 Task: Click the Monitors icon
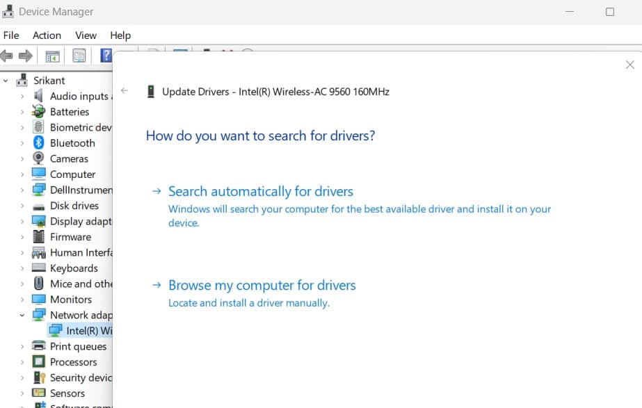[38, 299]
